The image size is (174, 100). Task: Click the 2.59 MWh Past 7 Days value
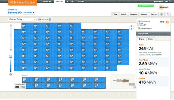pos(148,64)
